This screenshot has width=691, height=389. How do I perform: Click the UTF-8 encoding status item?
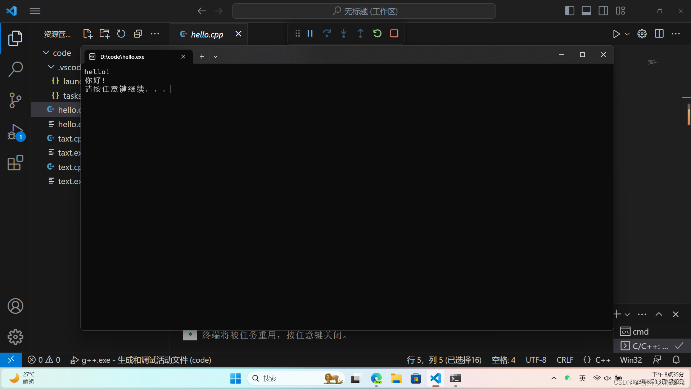[x=536, y=360]
